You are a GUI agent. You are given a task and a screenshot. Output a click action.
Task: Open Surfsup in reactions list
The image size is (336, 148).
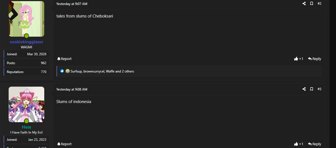click(76, 71)
